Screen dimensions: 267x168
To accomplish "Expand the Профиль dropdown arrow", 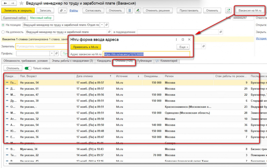I will coord(52,53).
